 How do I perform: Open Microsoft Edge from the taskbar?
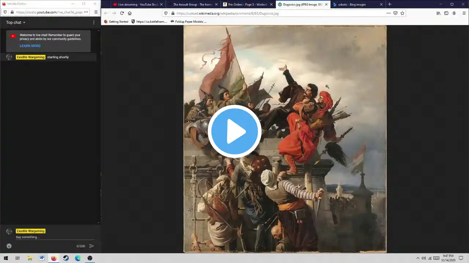coord(78,258)
